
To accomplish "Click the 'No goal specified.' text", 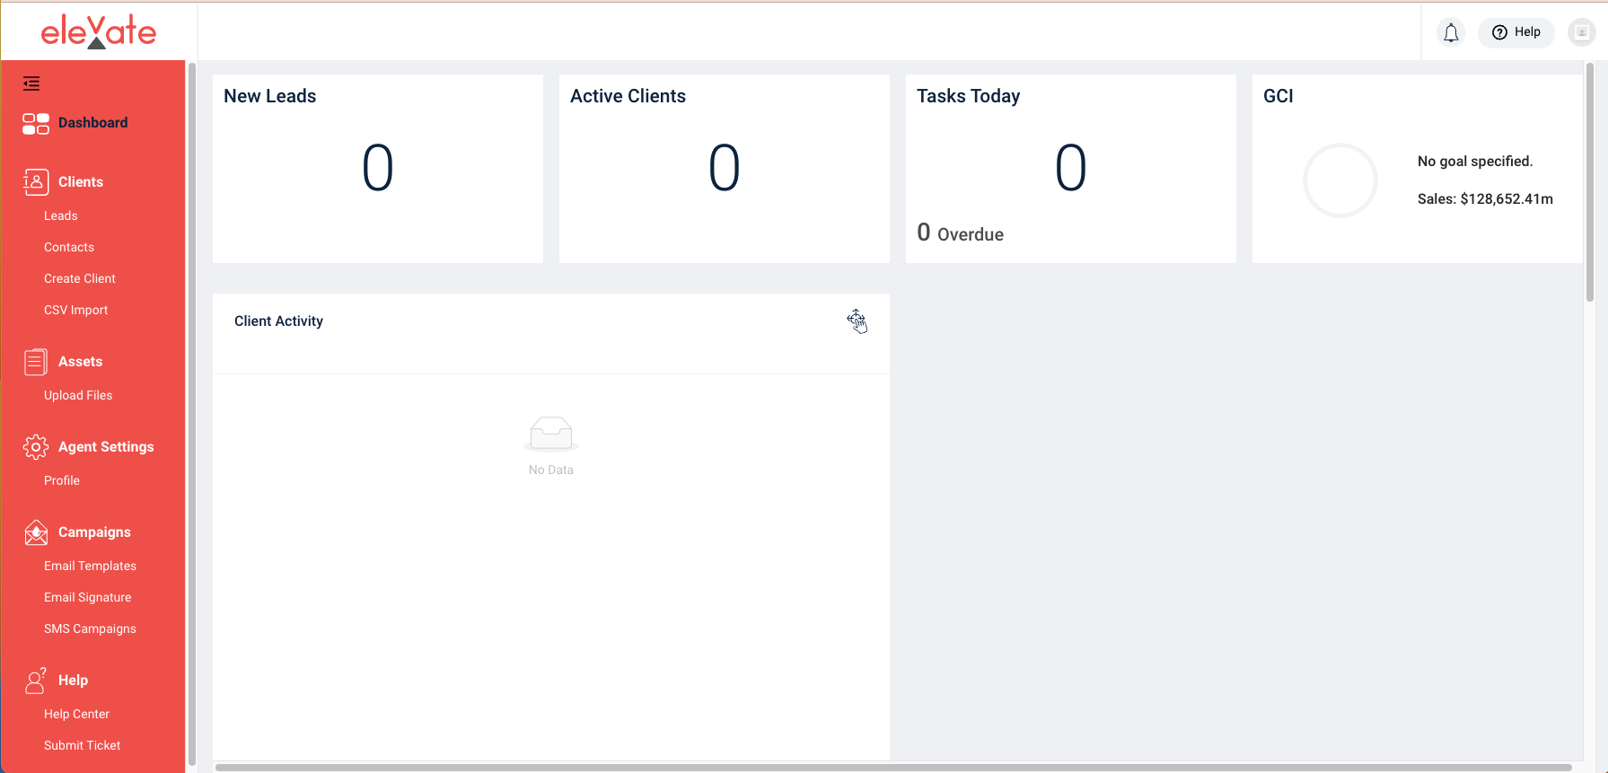I will pyautogui.click(x=1475, y=162).
